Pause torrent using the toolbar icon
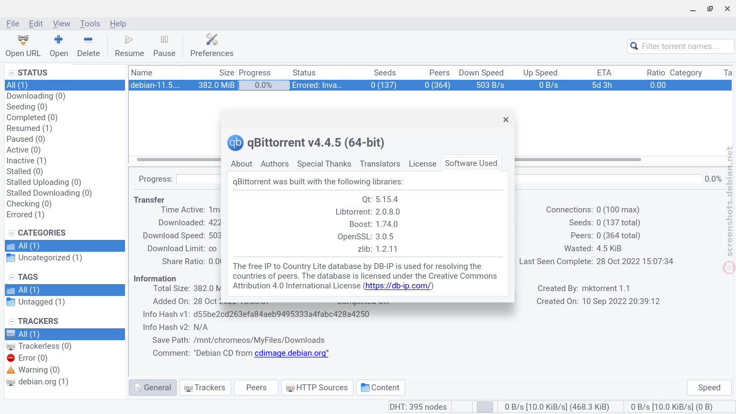 (164, 39)
